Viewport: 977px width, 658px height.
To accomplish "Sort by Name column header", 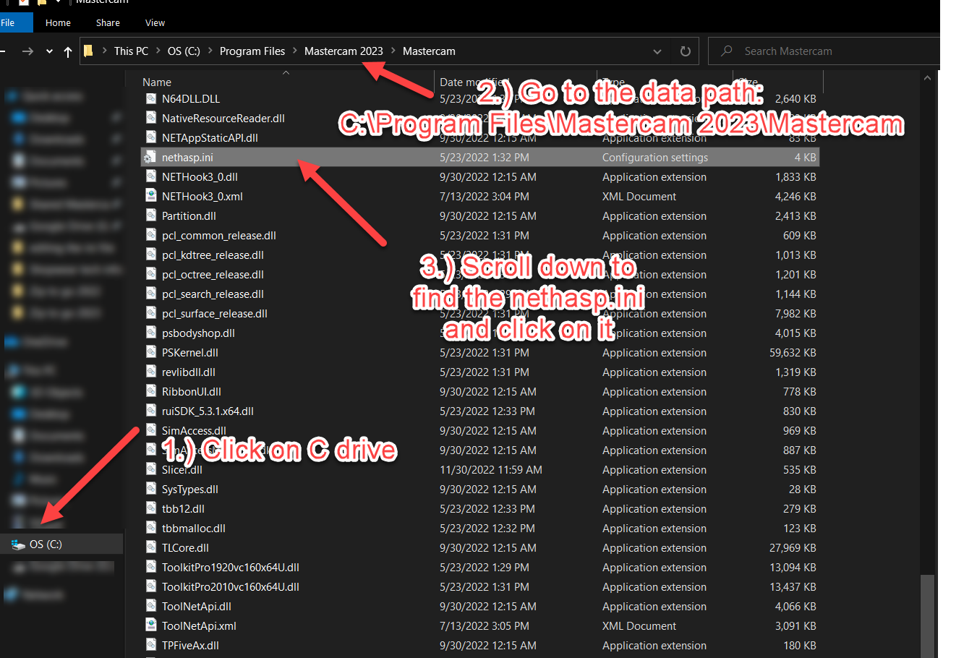I will (x=157, y=82).
